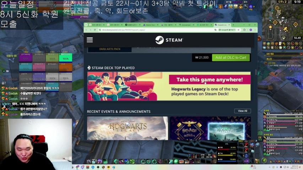This screenshot has height=170, width=303.
Task: Open the Chrome profile avatar
Action: 251,30
